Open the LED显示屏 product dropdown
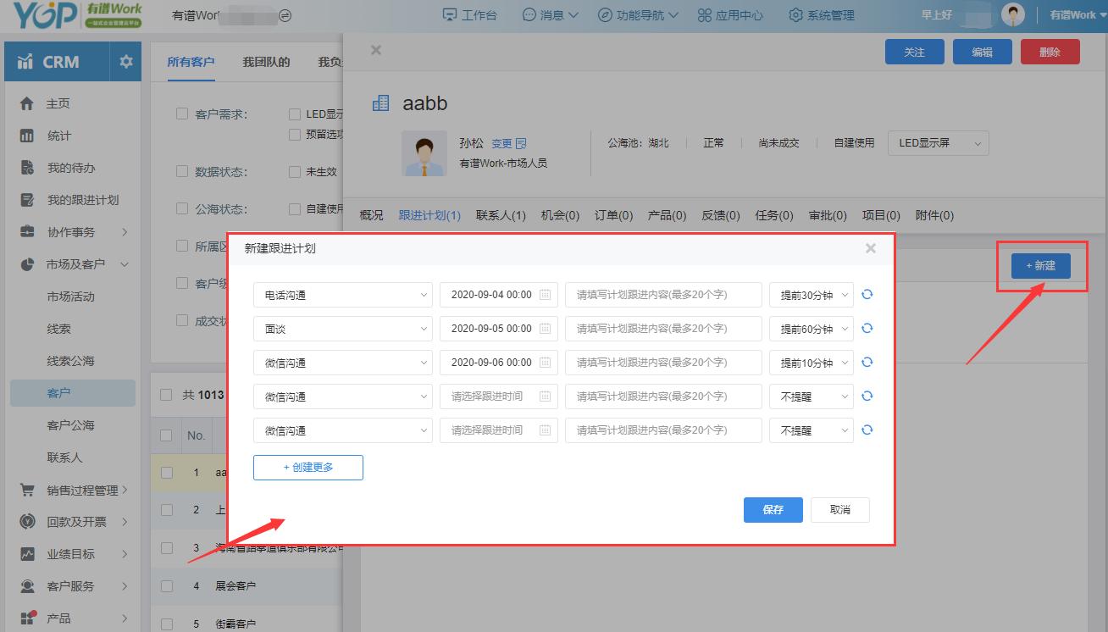This screenshot has height=632, width=1108. pyautogui.click(x=937, y=142)
